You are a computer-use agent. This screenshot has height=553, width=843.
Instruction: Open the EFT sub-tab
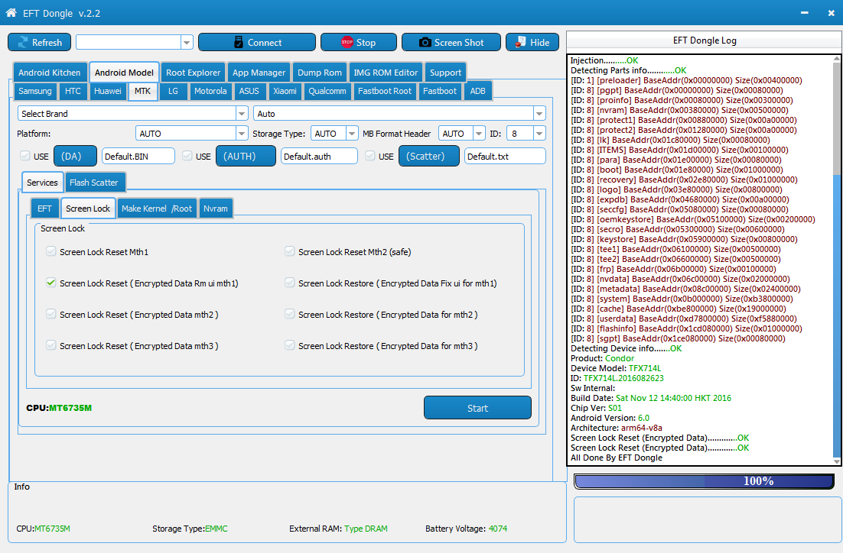(44, 209)
